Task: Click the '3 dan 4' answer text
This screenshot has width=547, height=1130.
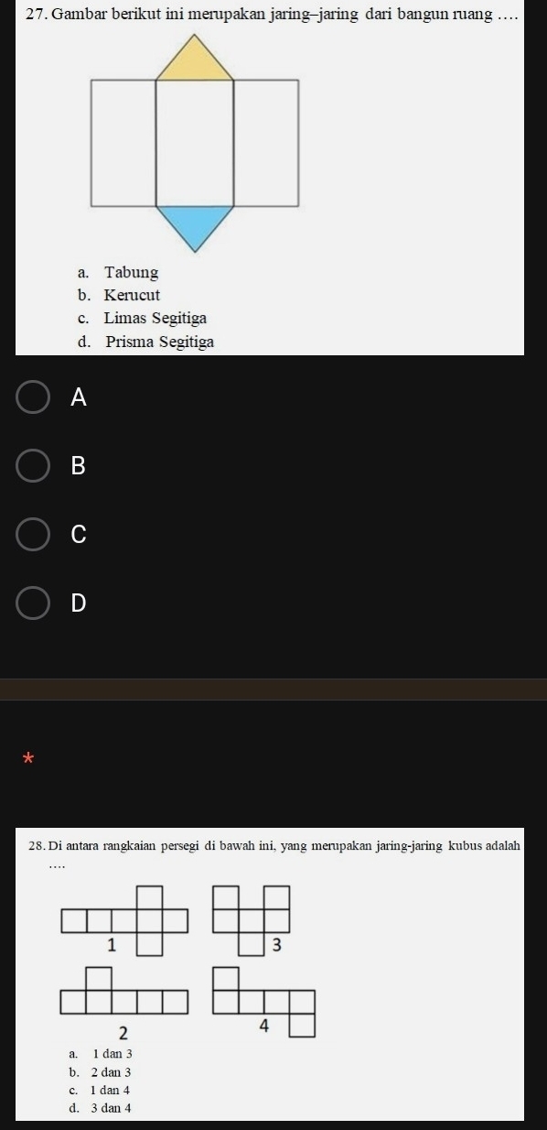Action: click(113, 1108)
